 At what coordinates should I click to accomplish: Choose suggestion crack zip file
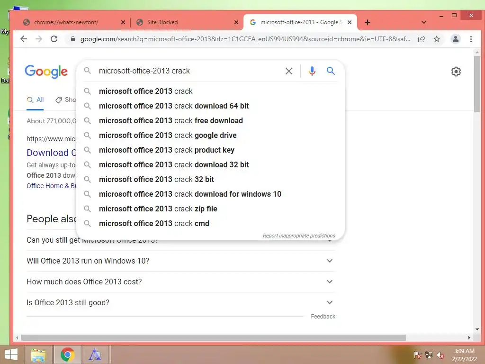[x=210, y=209]
